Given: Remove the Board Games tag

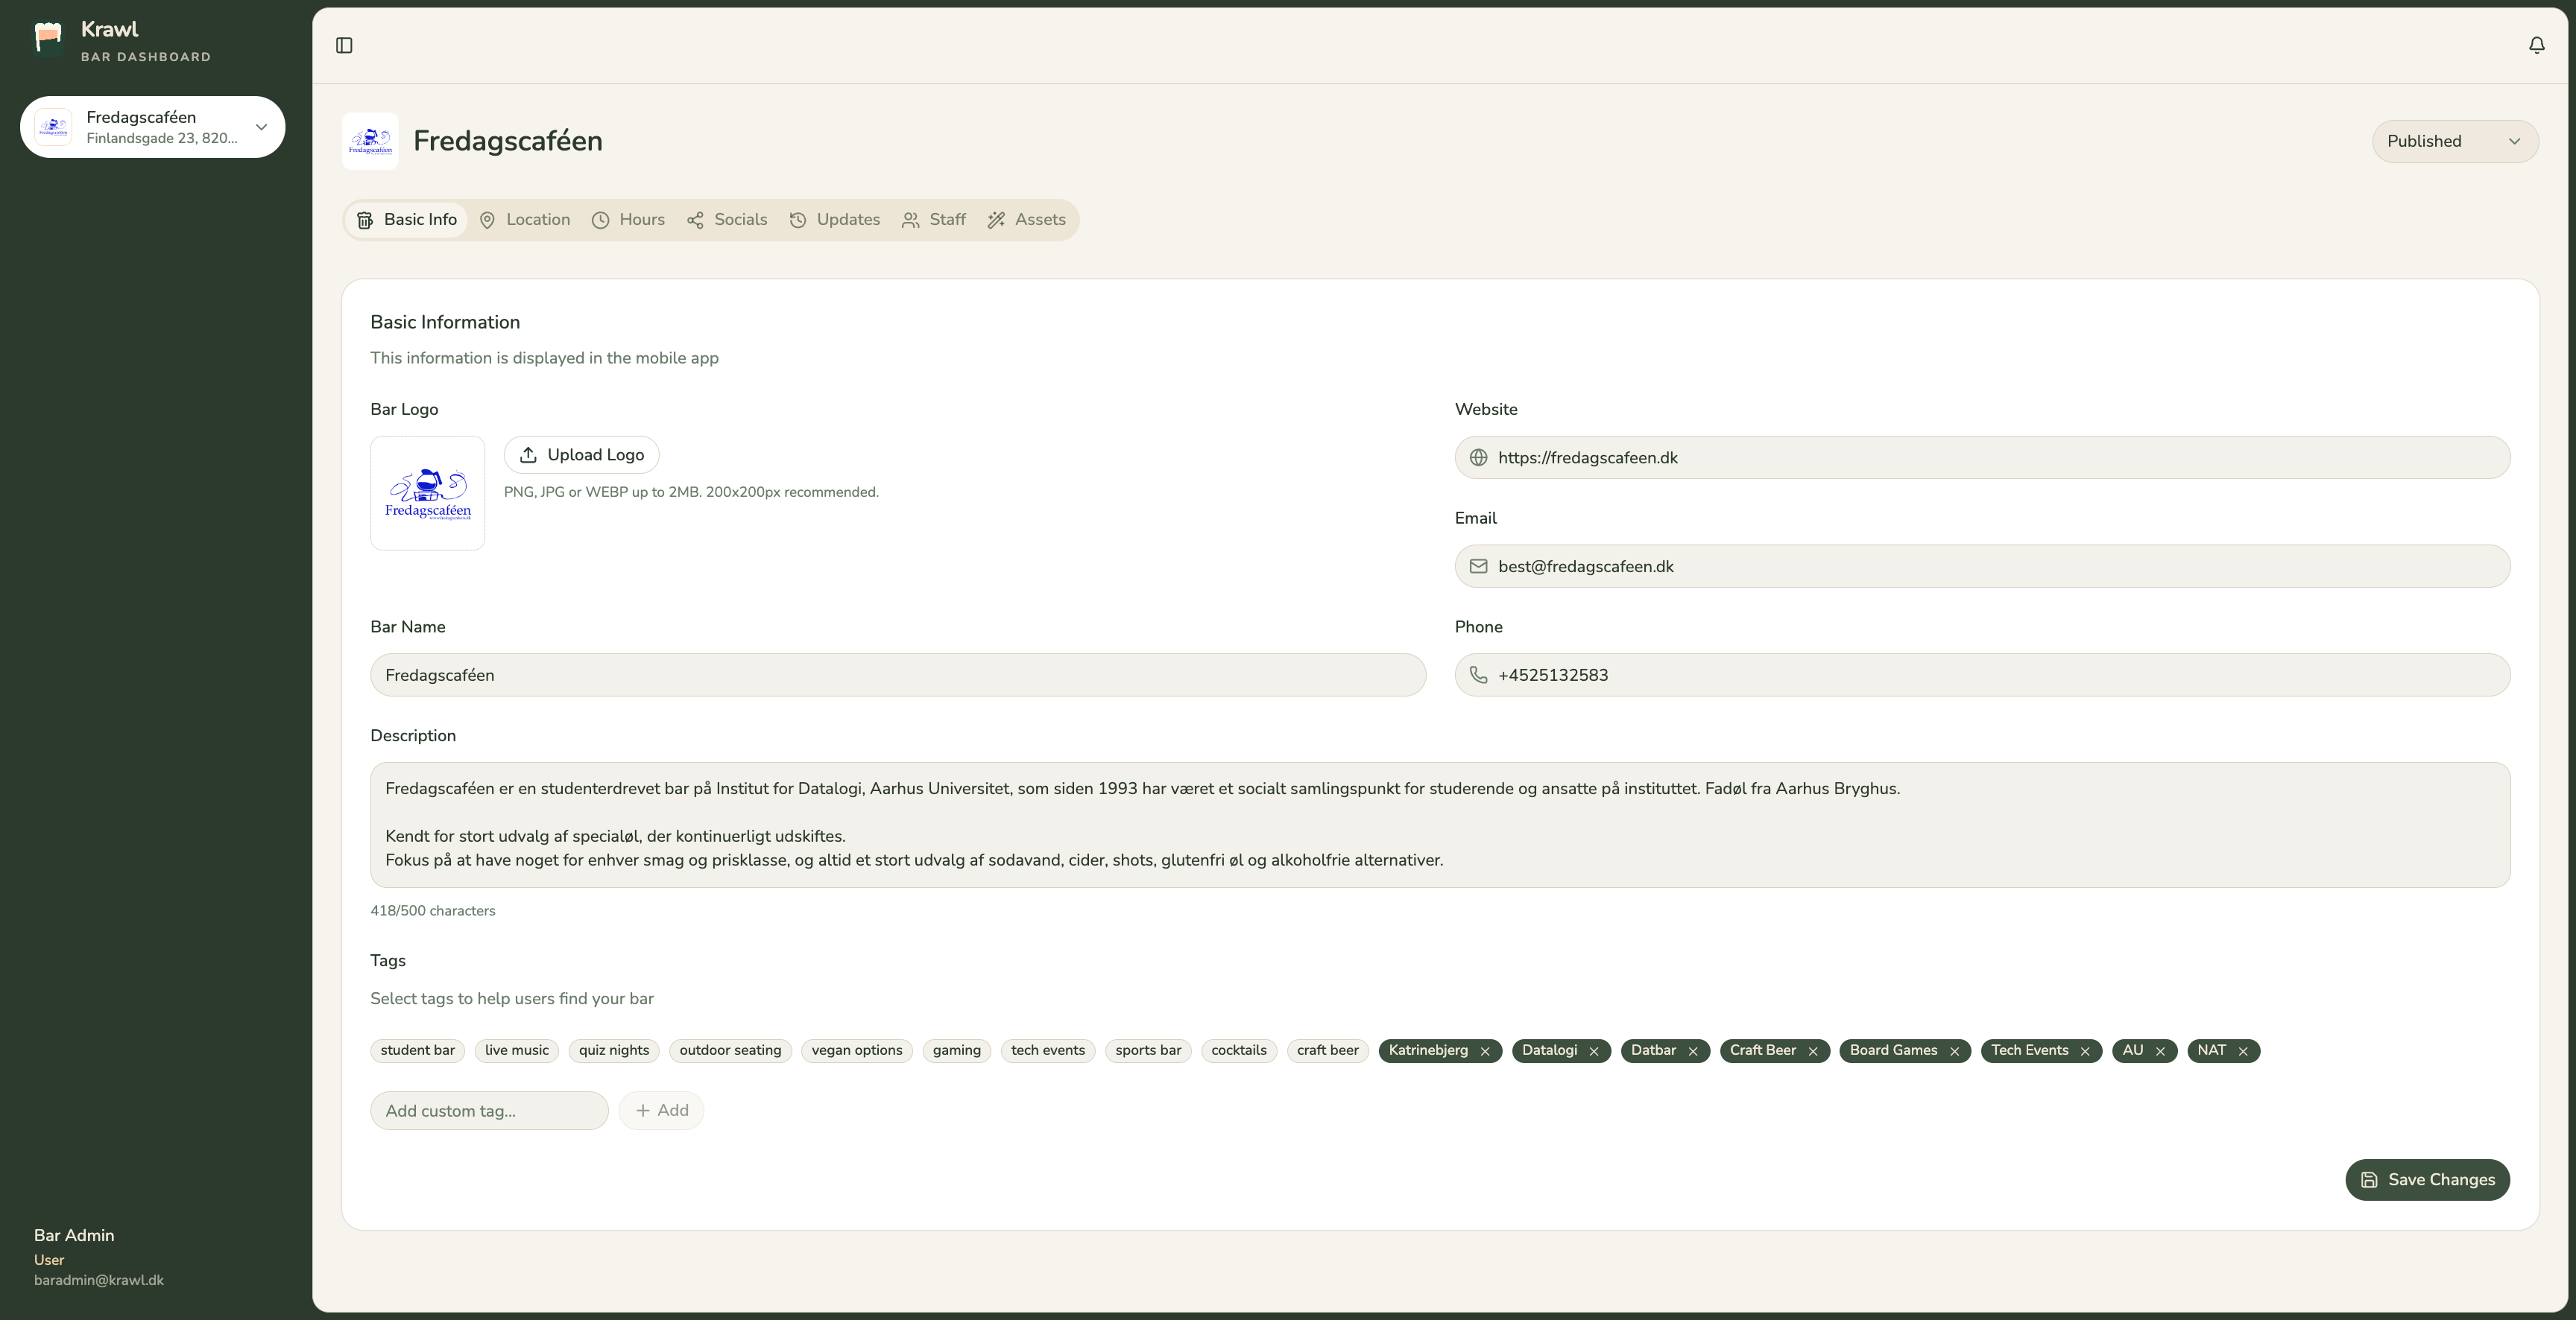Looking at the screenshot, I should click(x=1954, y=1051).
